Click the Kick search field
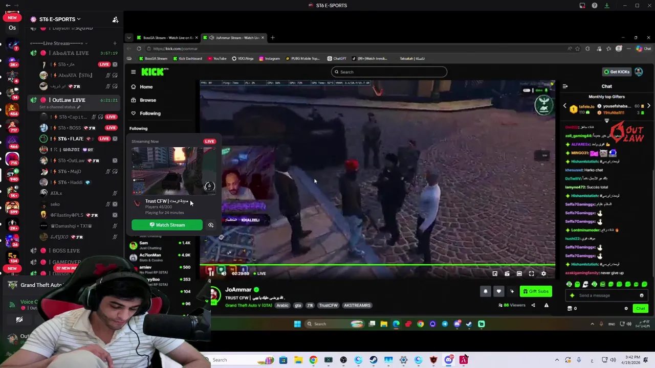655x368 pixels. click(x=389, y=72)
